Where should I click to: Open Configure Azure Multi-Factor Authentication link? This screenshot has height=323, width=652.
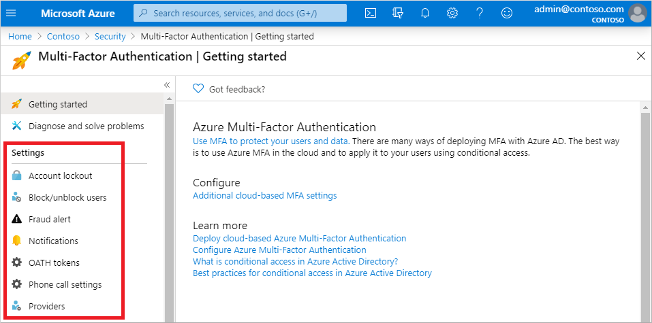[x=279, y=250]
